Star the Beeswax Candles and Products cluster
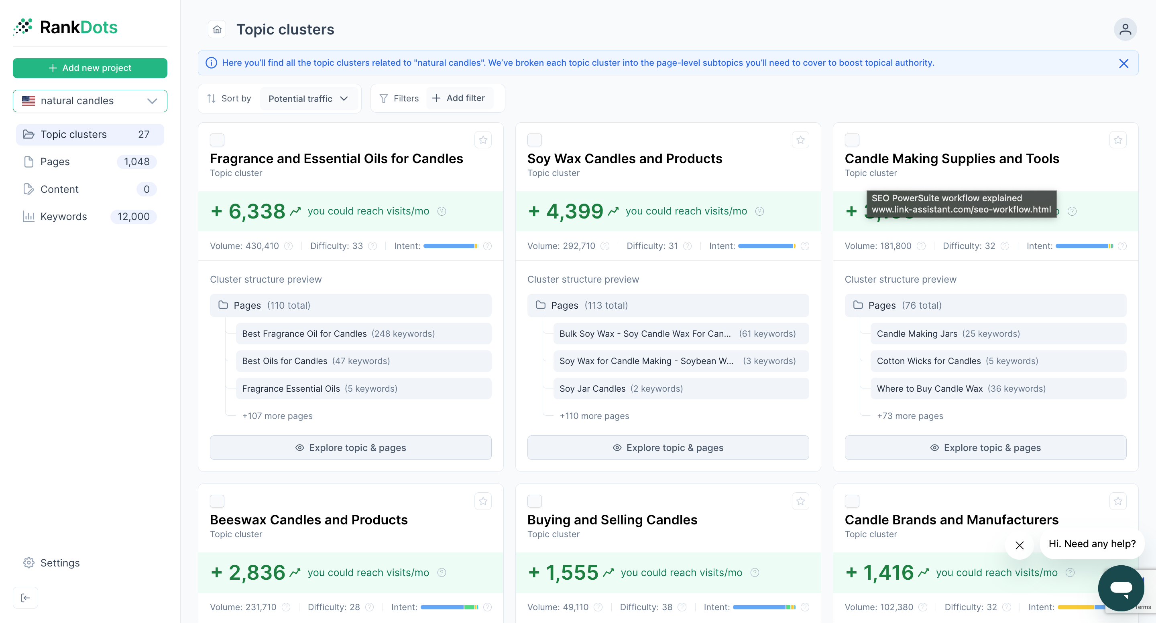 (x=483, y=501)
